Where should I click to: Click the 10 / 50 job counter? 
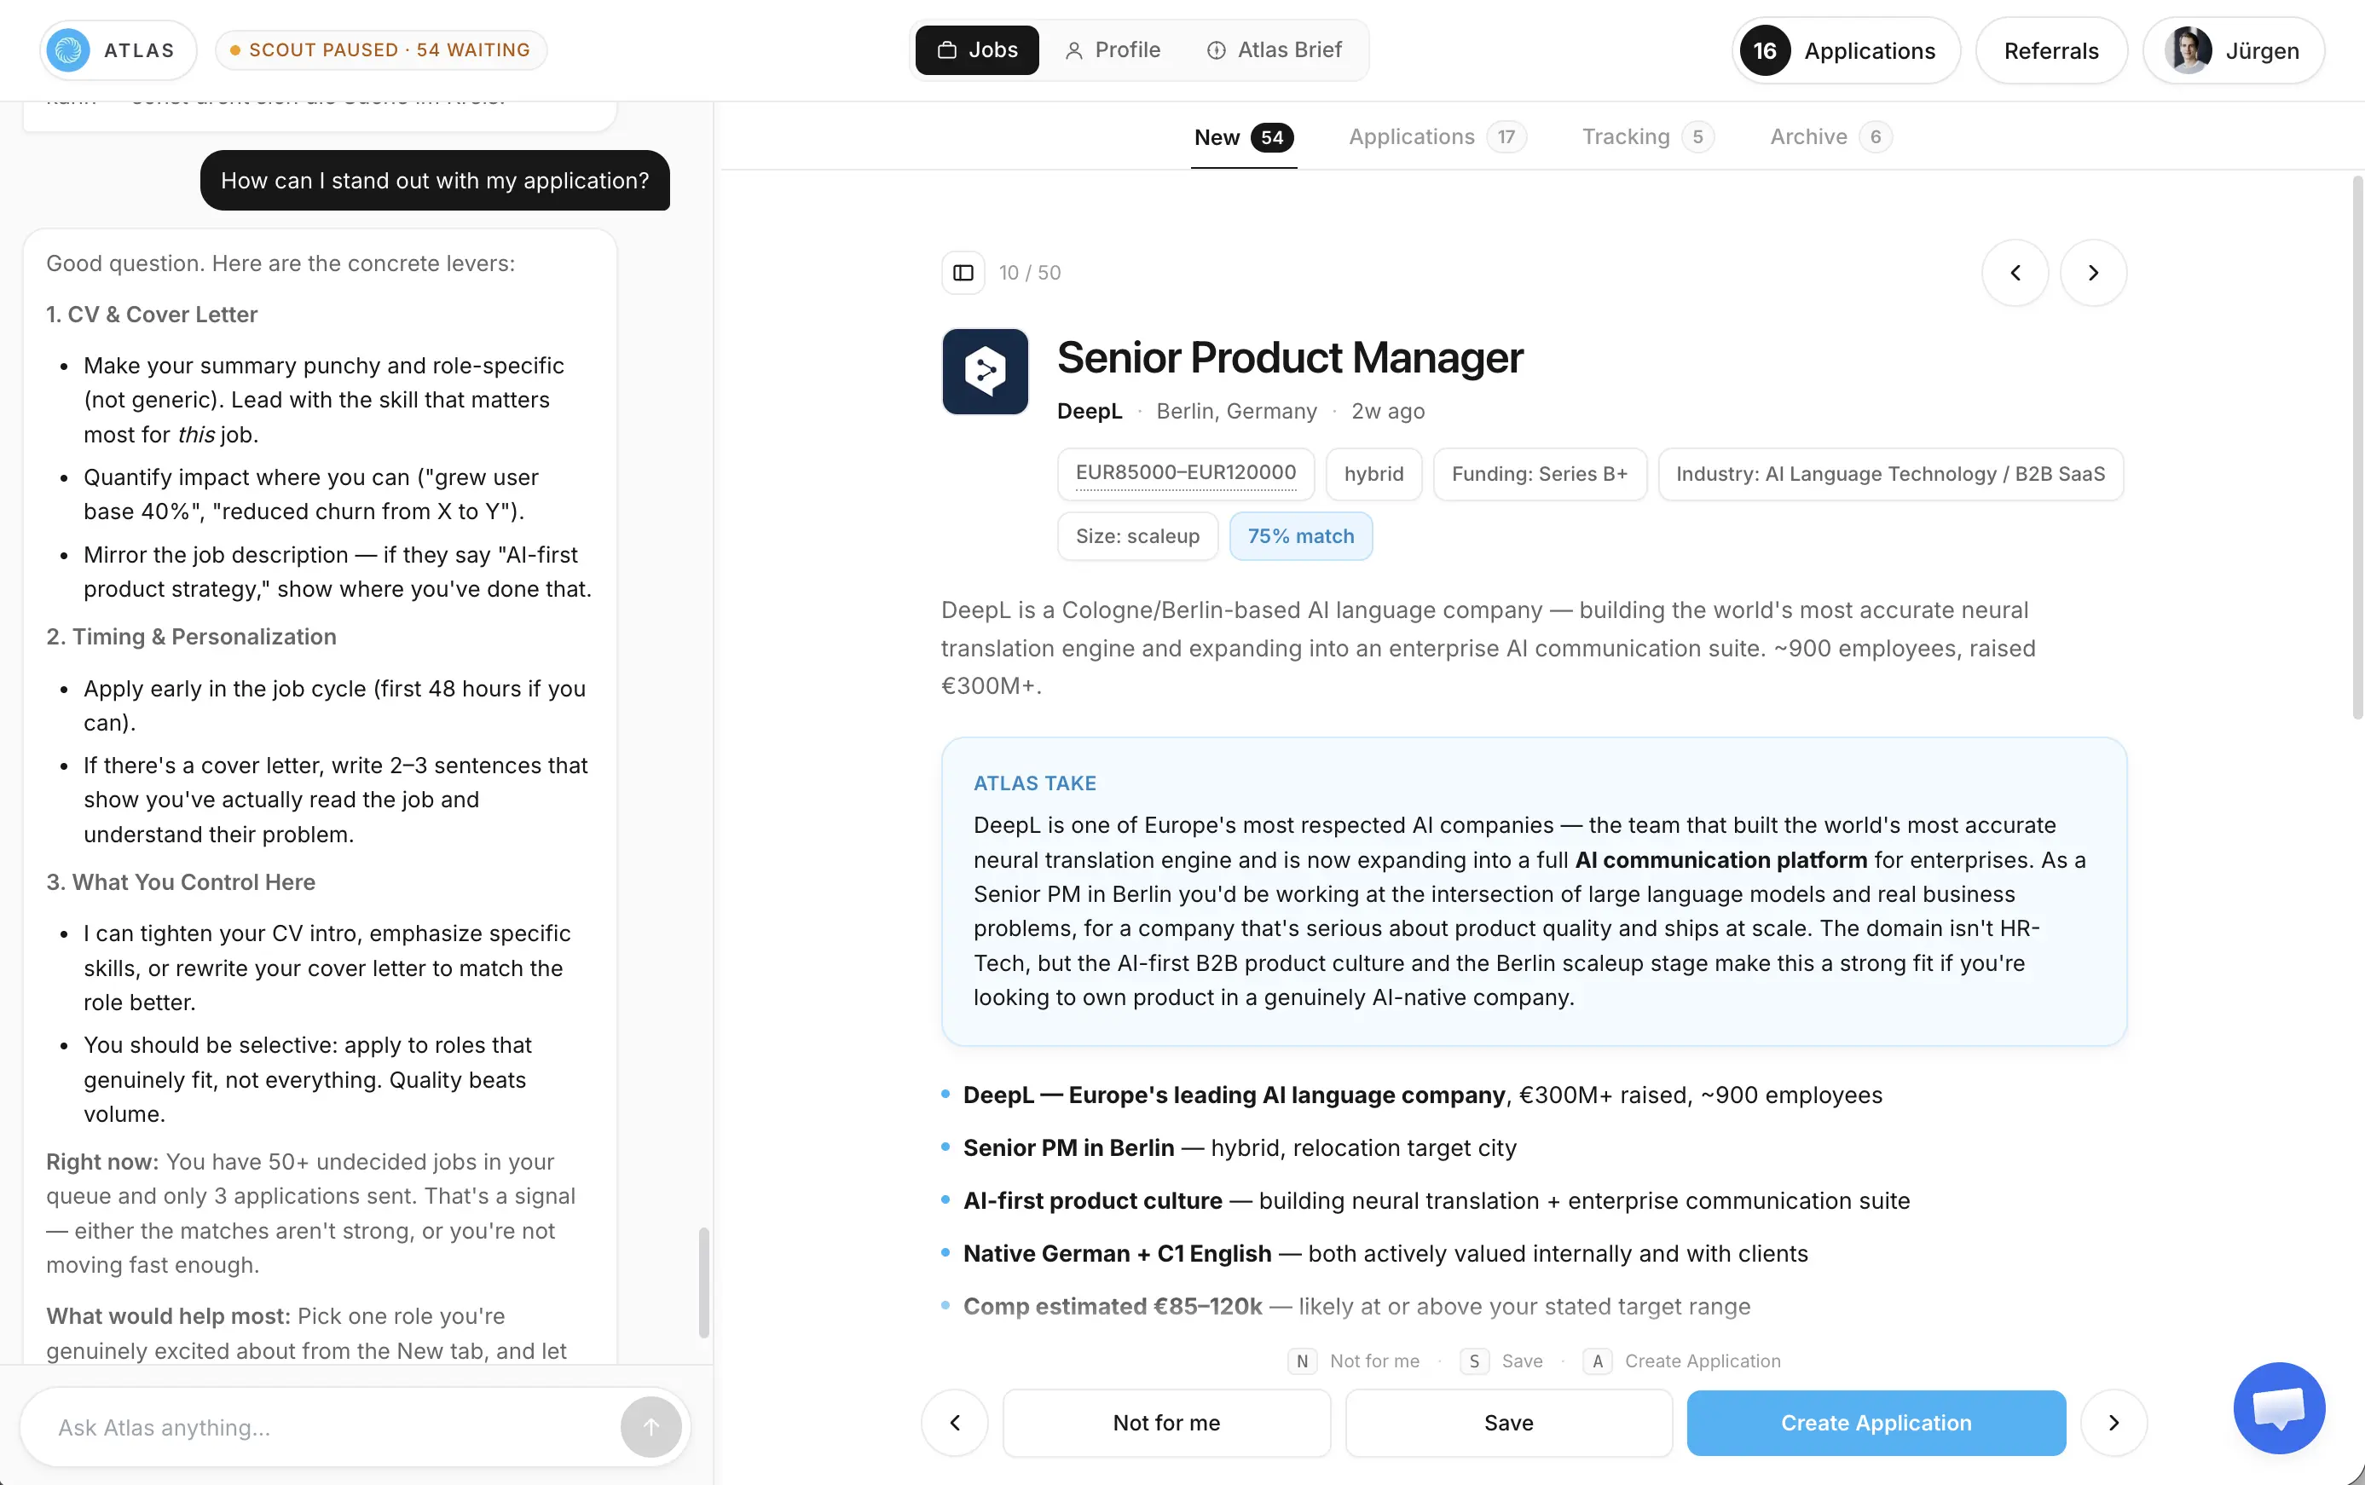tap(1029, 273)
